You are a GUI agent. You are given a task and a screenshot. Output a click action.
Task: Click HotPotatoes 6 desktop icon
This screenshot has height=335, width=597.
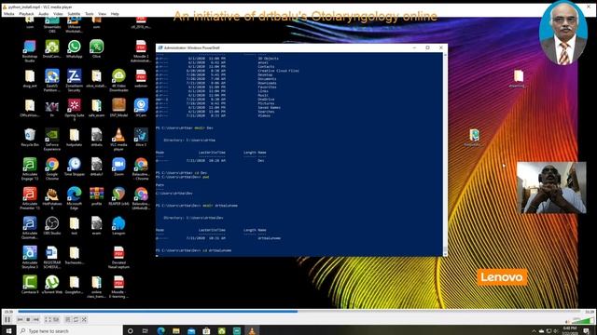(x=52, y=198)
